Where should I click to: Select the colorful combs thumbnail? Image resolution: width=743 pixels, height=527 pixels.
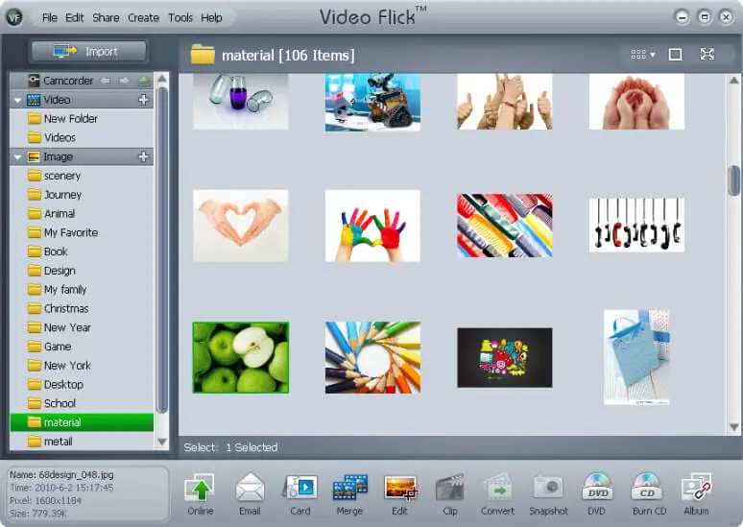(505, 226)
